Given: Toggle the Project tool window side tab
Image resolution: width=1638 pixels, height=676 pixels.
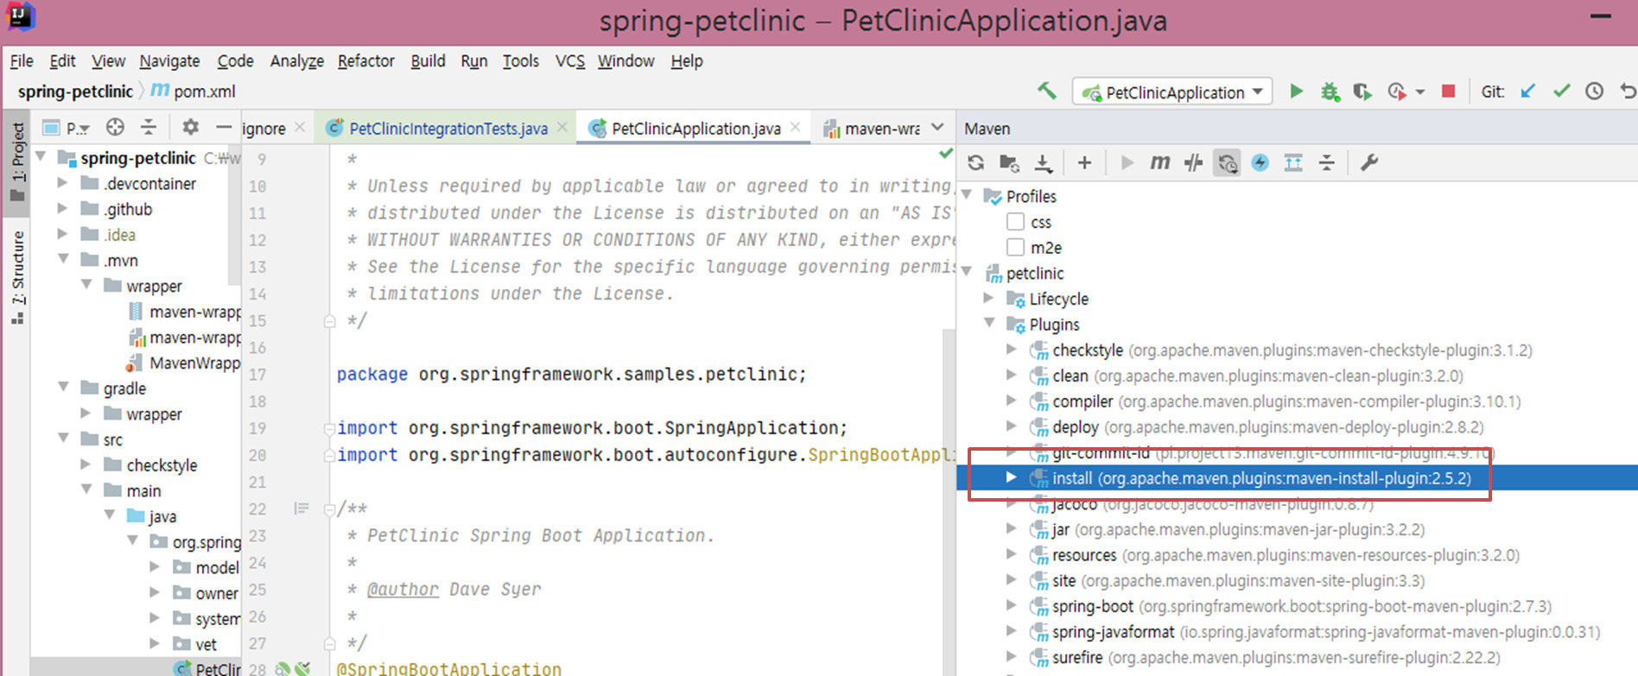Looking at the screenshot, I should click(x=17, y=161).
